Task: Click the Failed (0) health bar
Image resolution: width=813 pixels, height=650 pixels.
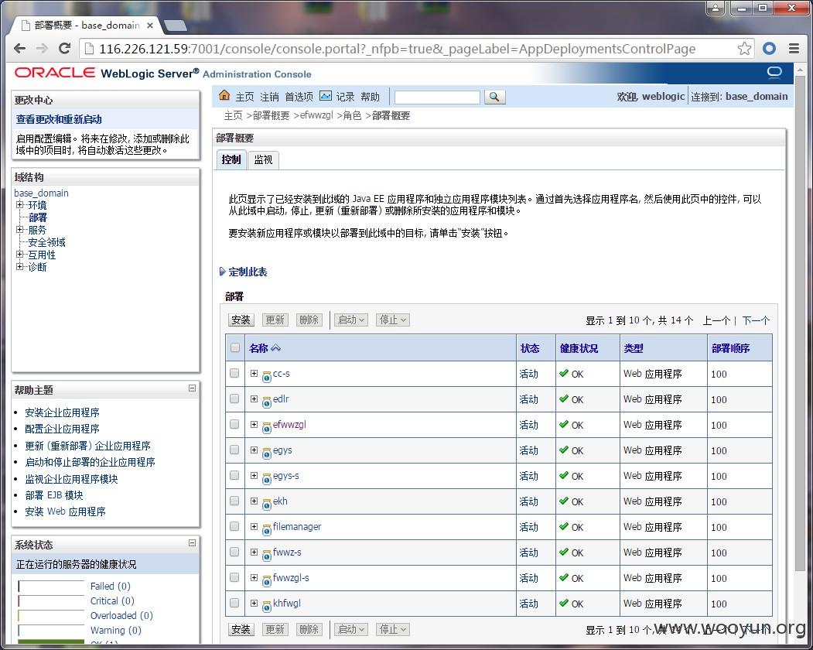Action: [51, 587]
